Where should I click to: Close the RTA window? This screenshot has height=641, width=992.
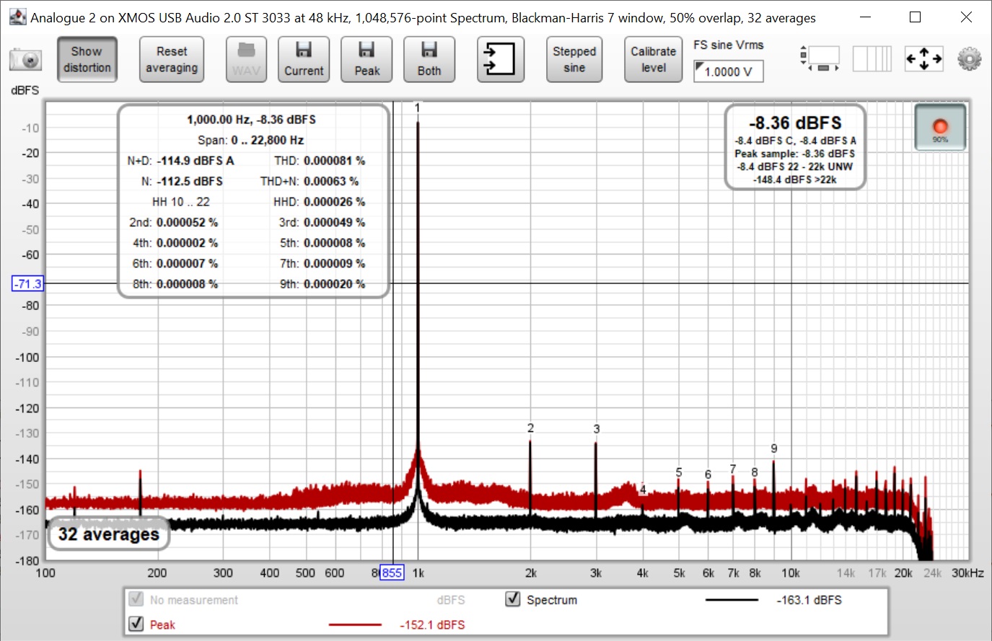[x=966, y=17]
